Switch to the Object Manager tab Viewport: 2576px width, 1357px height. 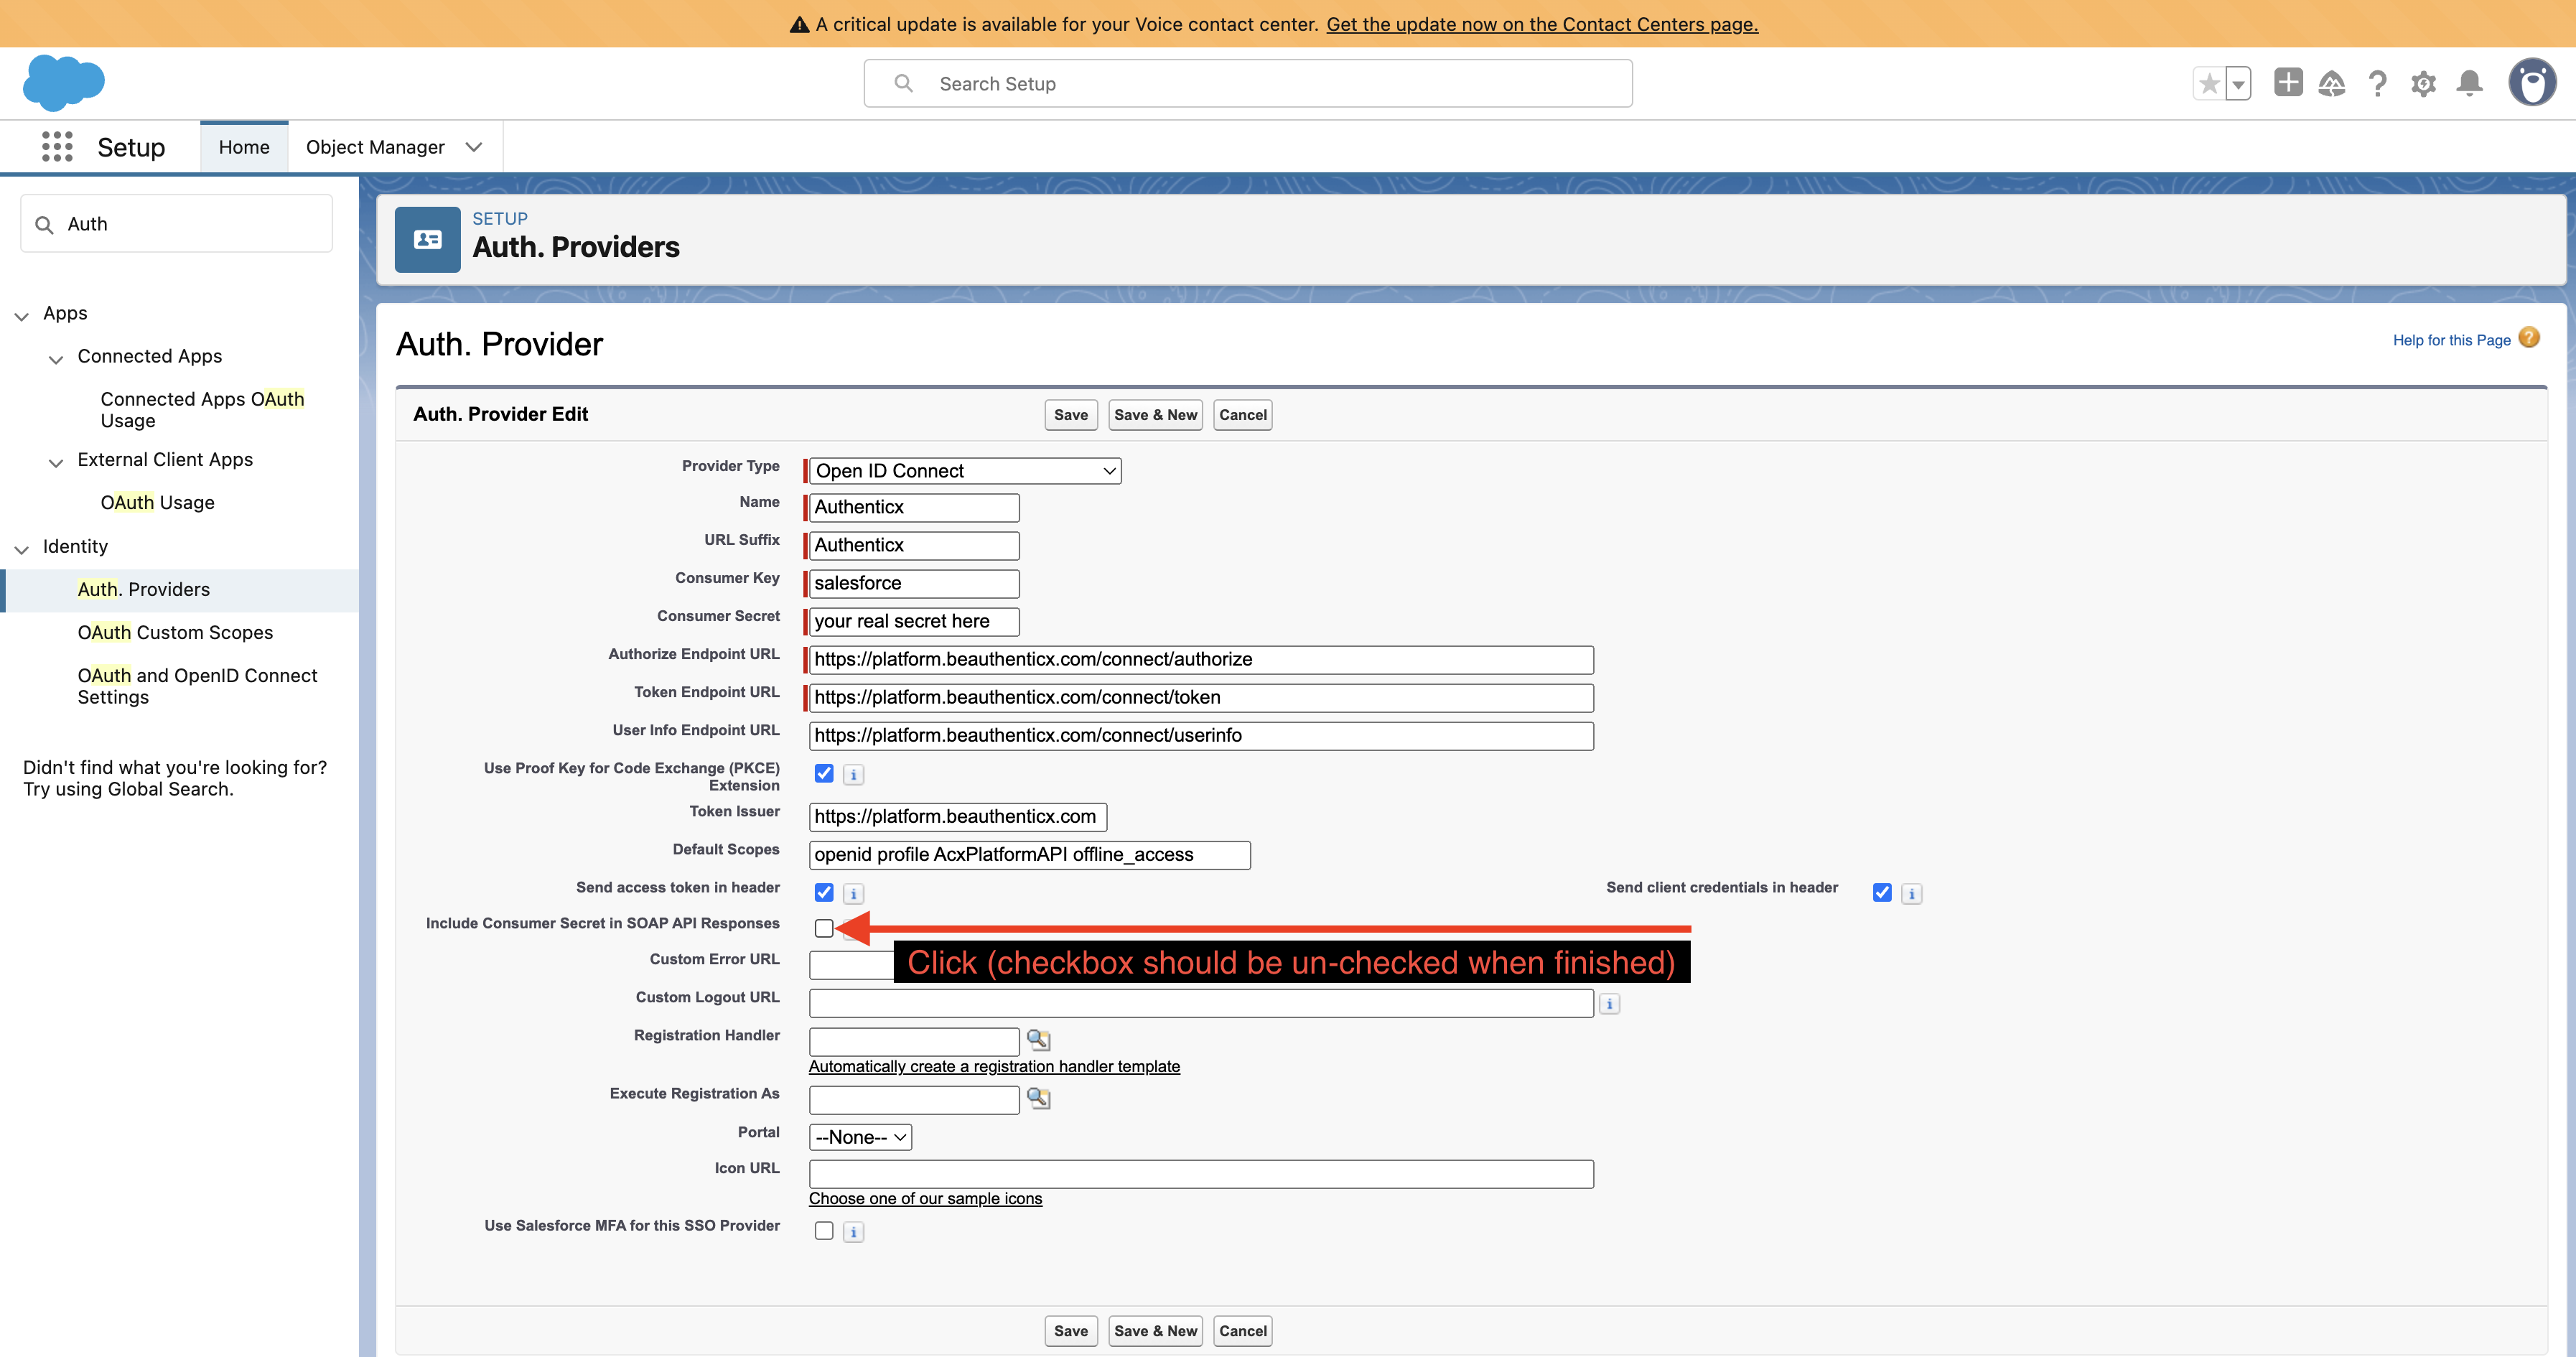375,147
